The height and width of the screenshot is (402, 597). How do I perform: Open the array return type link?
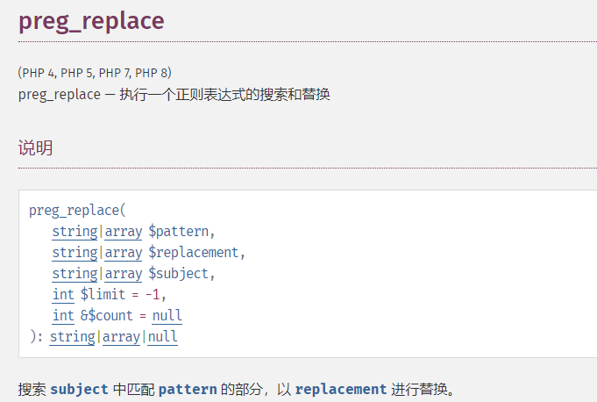121,337
